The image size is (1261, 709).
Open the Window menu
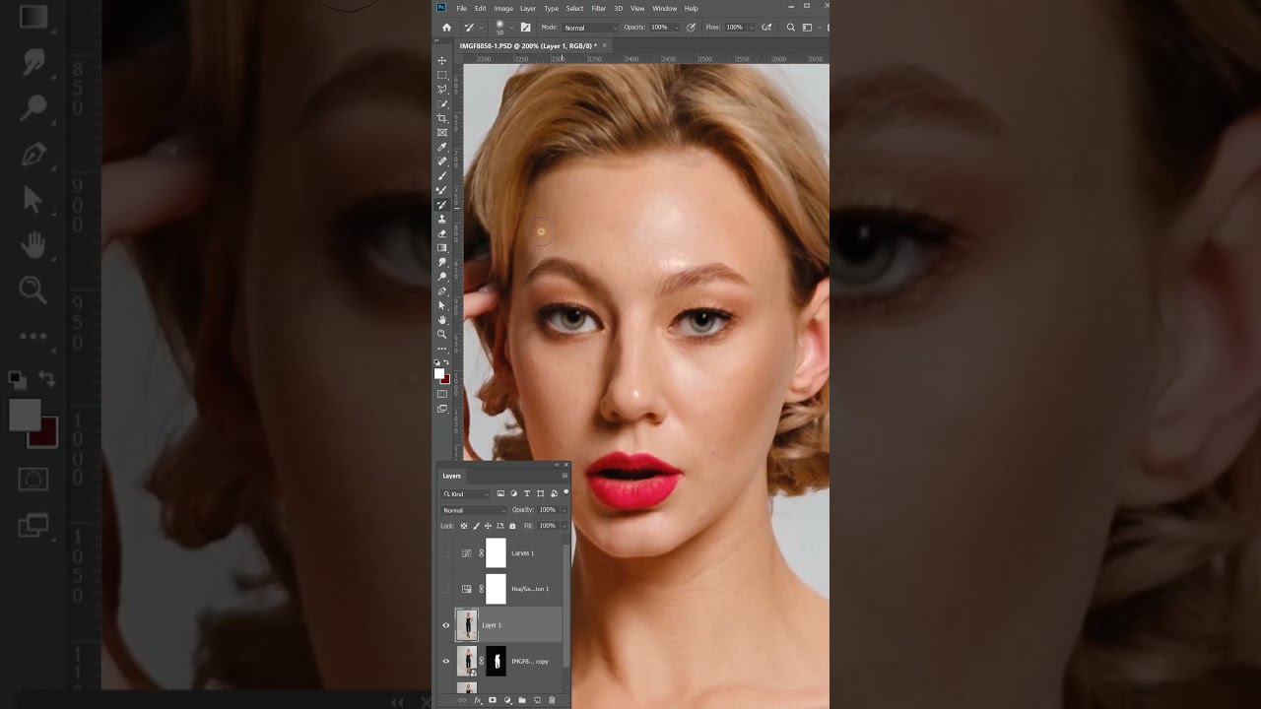tap(665, 9)
